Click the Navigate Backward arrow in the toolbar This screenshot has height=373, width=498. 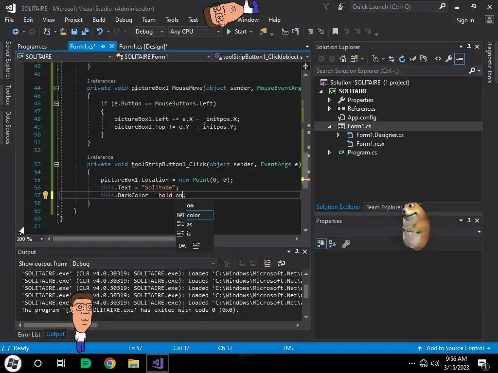coord(15,32)
